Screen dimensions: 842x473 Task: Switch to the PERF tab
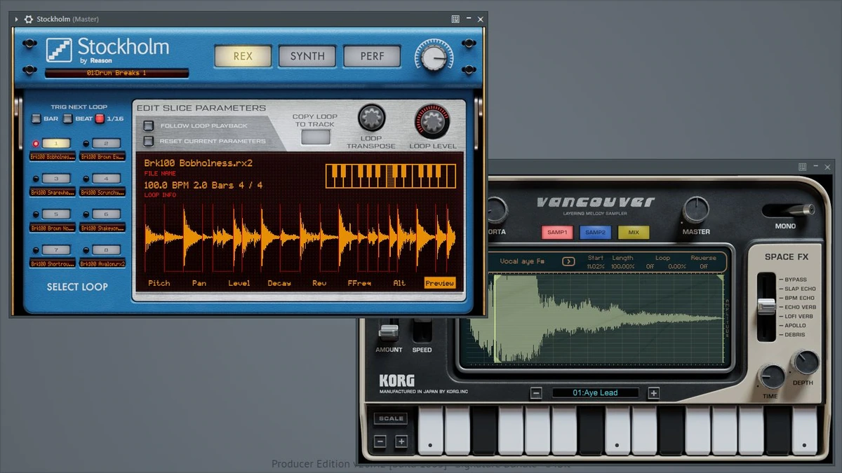tap(372, 56)
